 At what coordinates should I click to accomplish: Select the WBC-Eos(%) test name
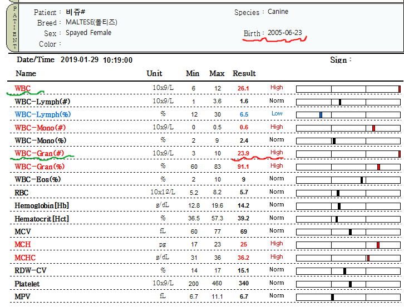tap(38, 179)
